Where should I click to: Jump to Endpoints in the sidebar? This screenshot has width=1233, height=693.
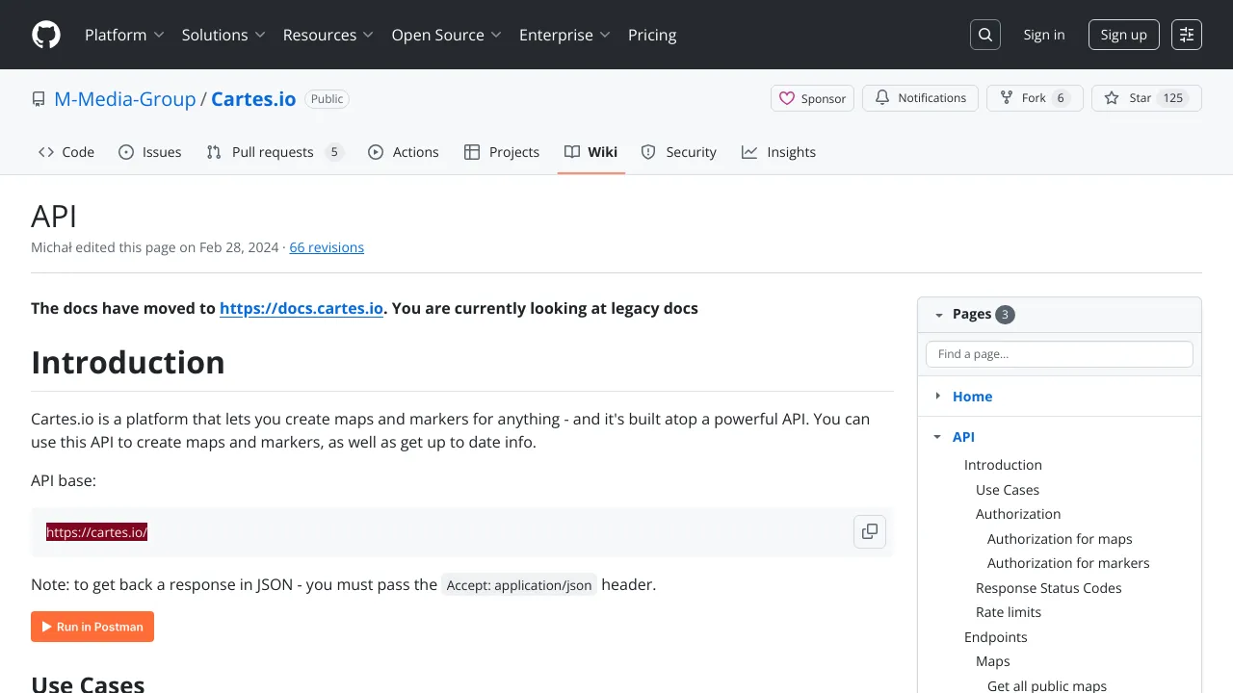pyautogui.click(x=996, y=637)
